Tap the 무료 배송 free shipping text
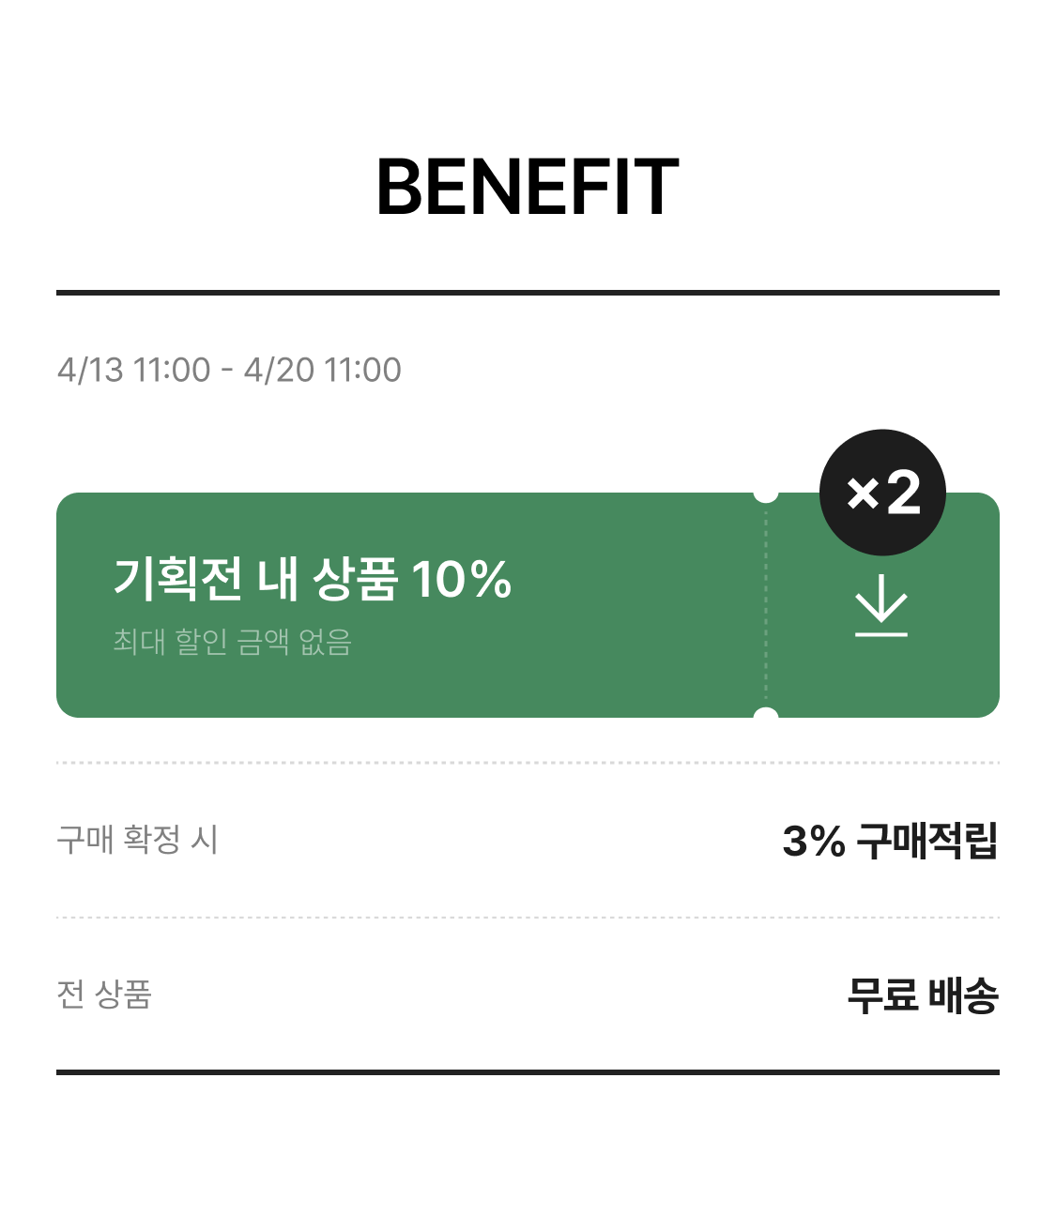The width and height of the screenshot is (1056, 1230). click(x=922, y=995)
